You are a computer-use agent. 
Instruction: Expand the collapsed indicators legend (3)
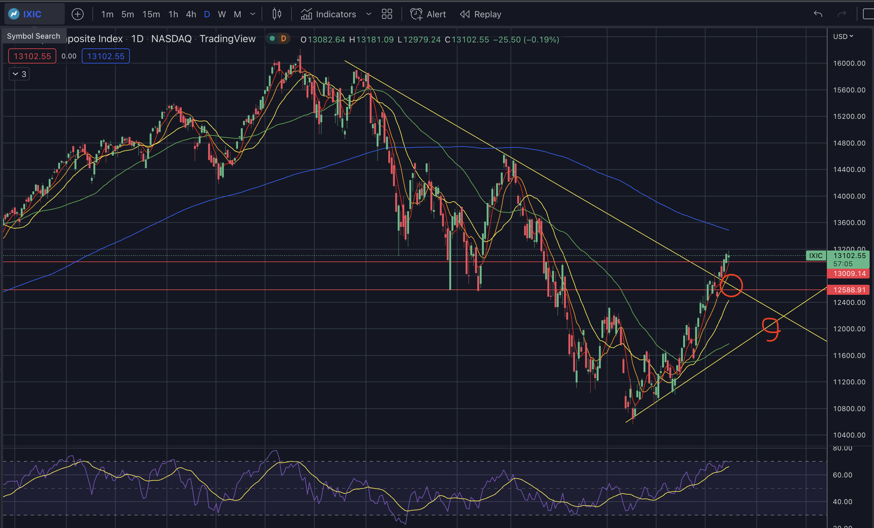click(19, 74)
